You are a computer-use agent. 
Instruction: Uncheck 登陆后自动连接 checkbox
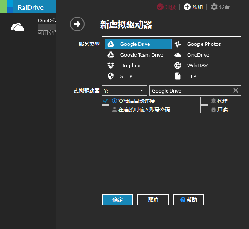click(x=106, y=101)
